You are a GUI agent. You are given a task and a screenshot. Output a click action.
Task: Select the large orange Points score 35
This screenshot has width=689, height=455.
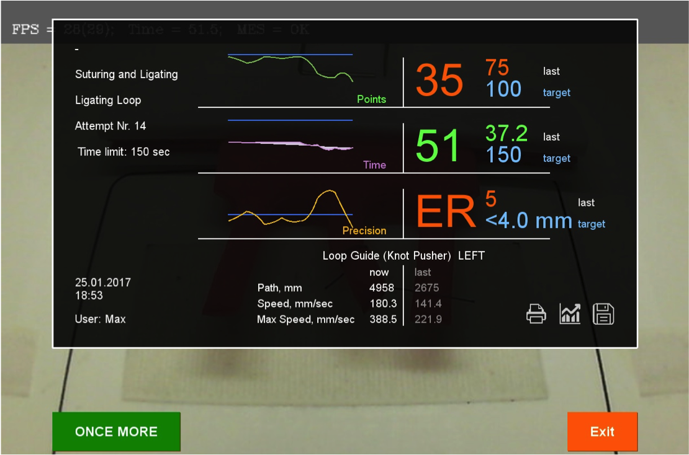(x=439, y=81)
